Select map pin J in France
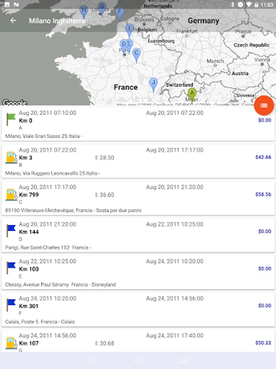 (x=153, y=85)
